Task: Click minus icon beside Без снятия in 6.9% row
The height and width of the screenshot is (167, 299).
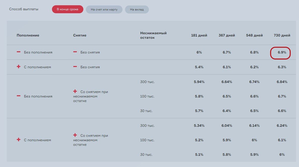Action: [x=75, y=52]
